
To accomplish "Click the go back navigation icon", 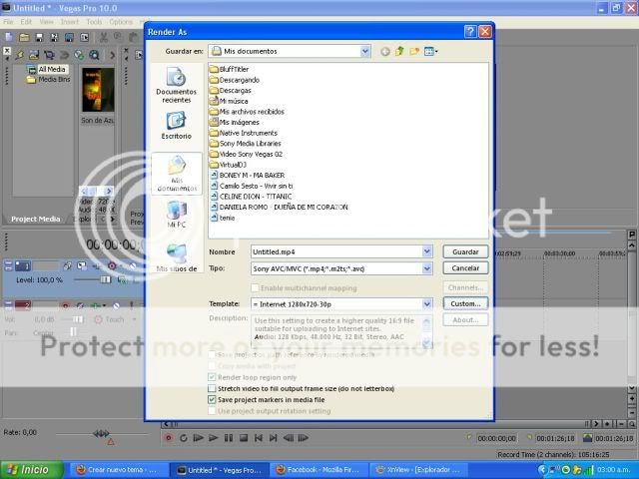I will point(384,51).
